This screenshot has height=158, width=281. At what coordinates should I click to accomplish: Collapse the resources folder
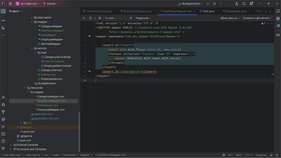coord(25,88)
